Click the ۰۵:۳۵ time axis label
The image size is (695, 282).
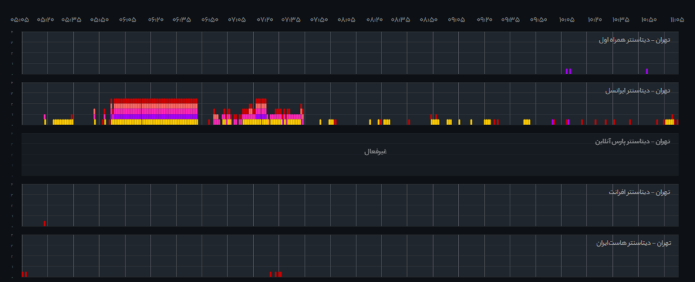[x=71, y=20]
